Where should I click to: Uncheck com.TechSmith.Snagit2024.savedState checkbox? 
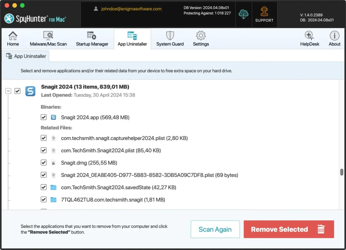point(44,187)
